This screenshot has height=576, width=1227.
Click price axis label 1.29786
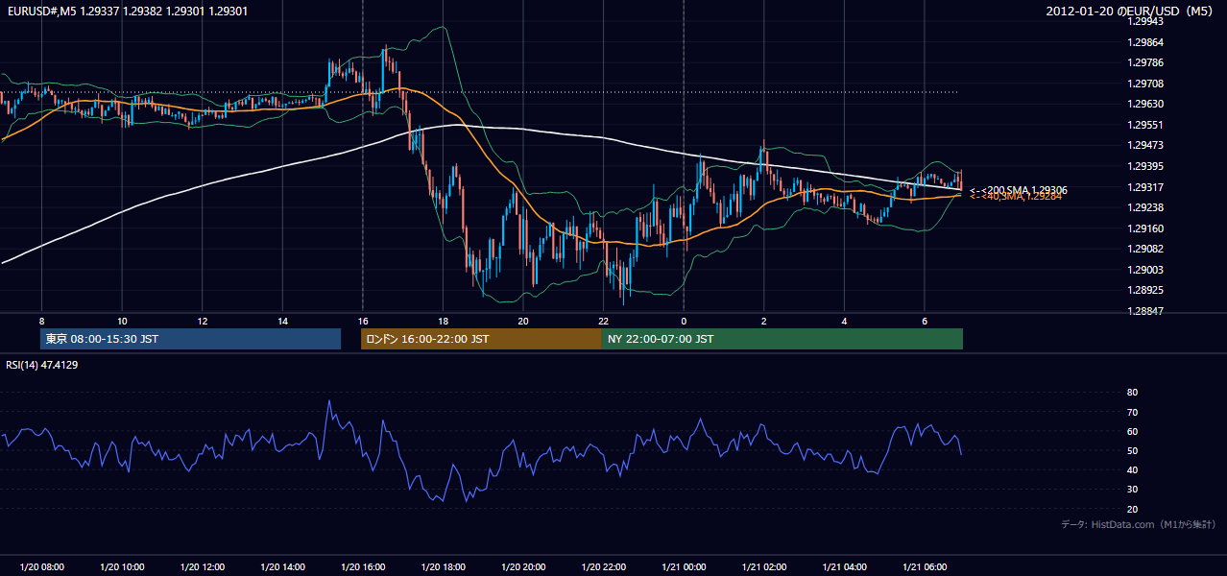1146,62
